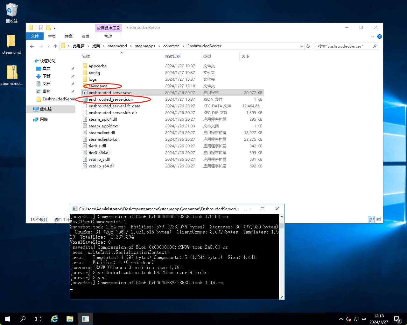Image resolution: width=407 pixels, height=325 pixels.
Task: Select the appcache folder icon
Action: (x=85, y=66)
